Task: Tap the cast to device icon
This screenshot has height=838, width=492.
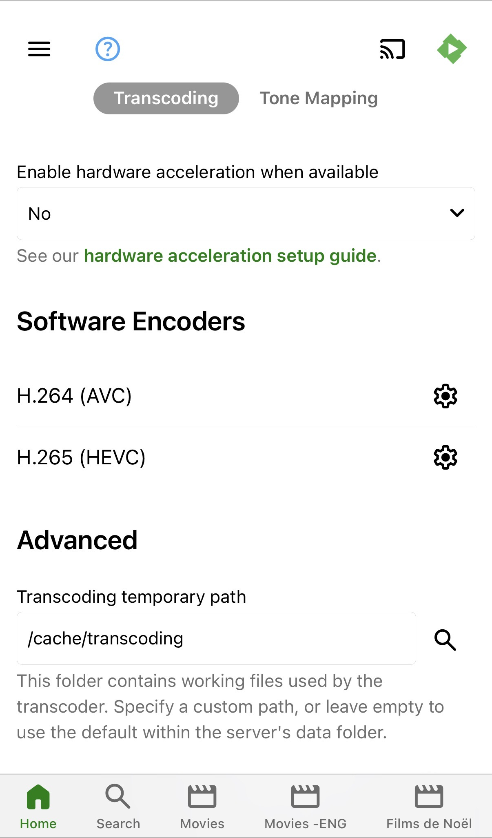Action: pyautogui.click(x=392, y=49)
